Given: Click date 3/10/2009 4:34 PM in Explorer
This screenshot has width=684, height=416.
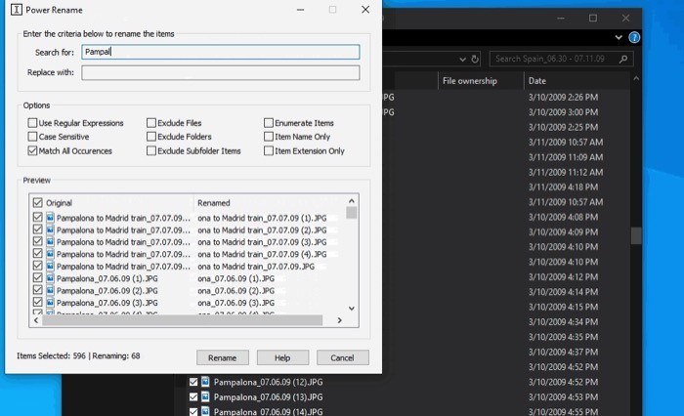Looking at the screenshot, I should click(x=563, y=322).
